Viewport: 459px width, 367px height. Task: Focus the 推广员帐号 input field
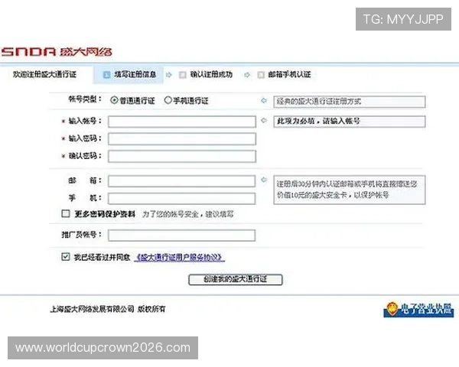coord(181,235)
